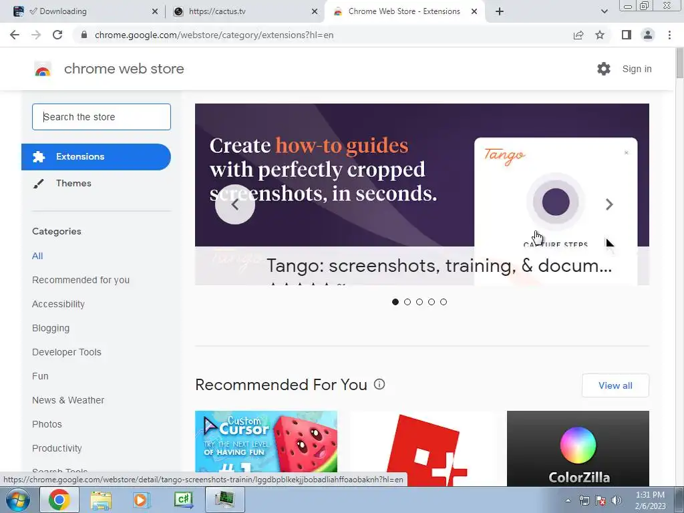Click the share page icon
The width and height of the screenshot is (684, 513).
(578, 35)
